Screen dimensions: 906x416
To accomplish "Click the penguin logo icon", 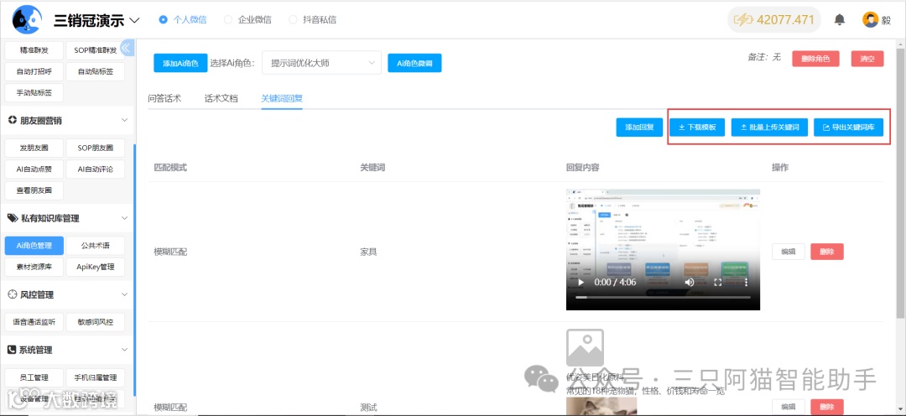I will (27, 19).
